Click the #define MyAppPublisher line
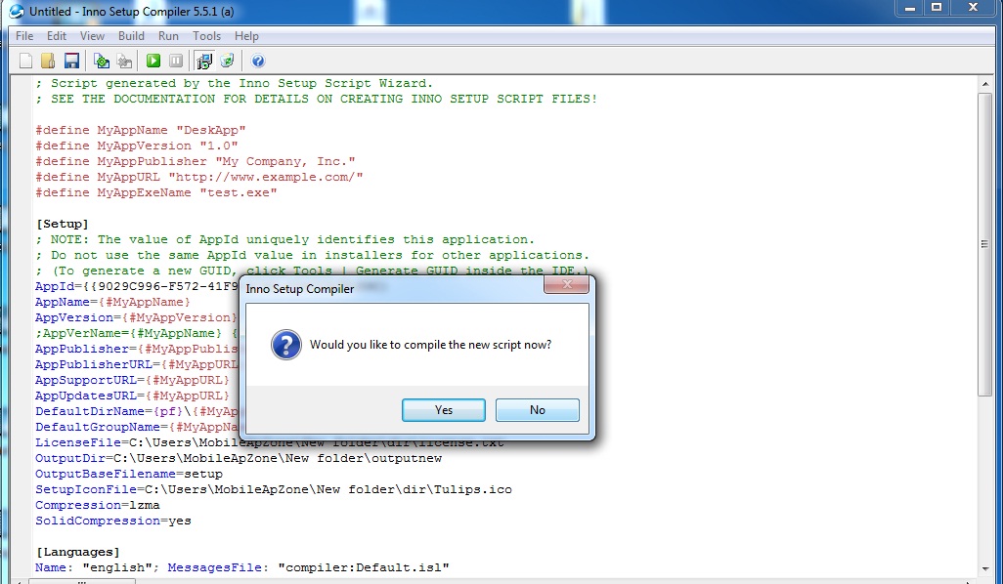 point(196,161)
